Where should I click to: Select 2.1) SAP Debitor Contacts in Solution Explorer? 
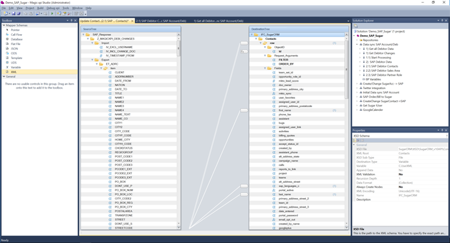[382, 66]
